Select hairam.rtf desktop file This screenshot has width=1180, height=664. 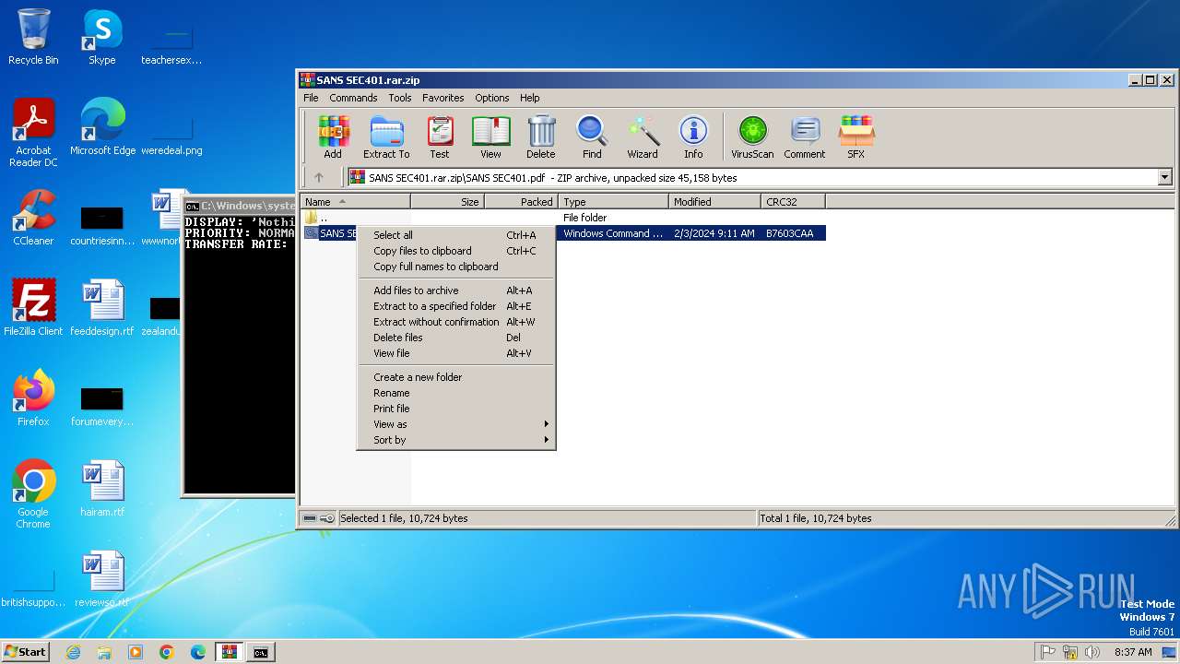point(102,489)
